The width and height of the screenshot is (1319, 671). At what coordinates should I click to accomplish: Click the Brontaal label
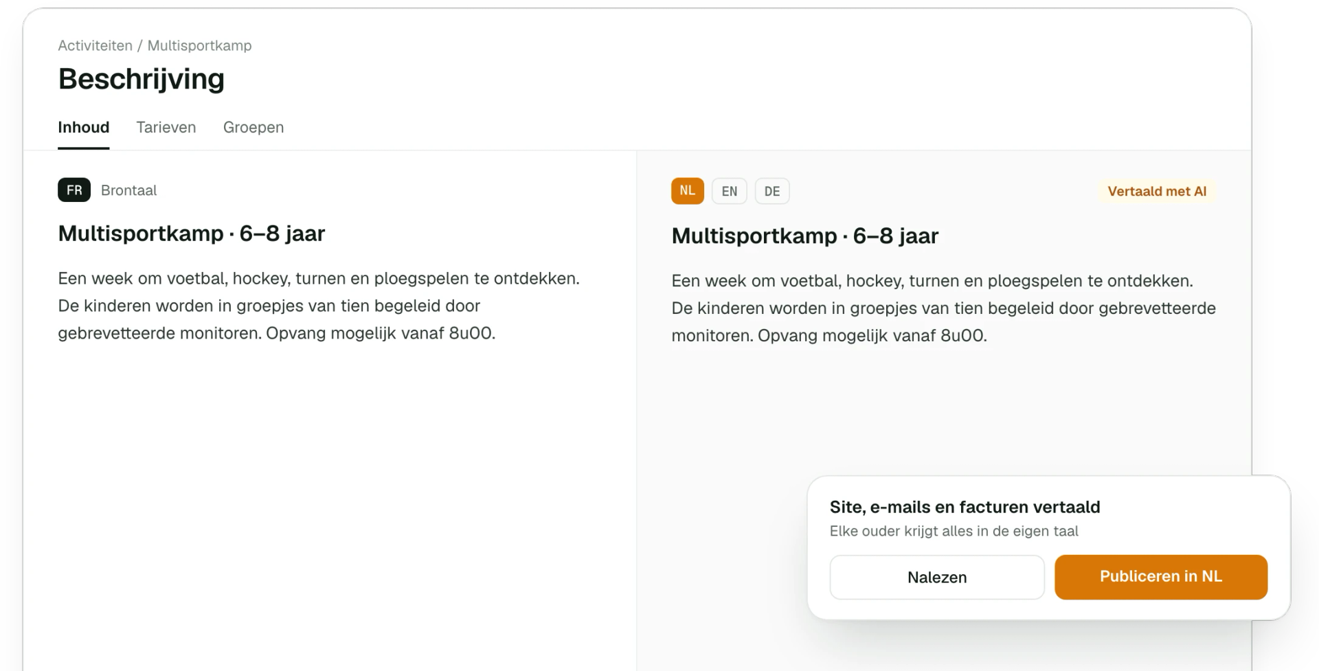[x=129, y=190]
